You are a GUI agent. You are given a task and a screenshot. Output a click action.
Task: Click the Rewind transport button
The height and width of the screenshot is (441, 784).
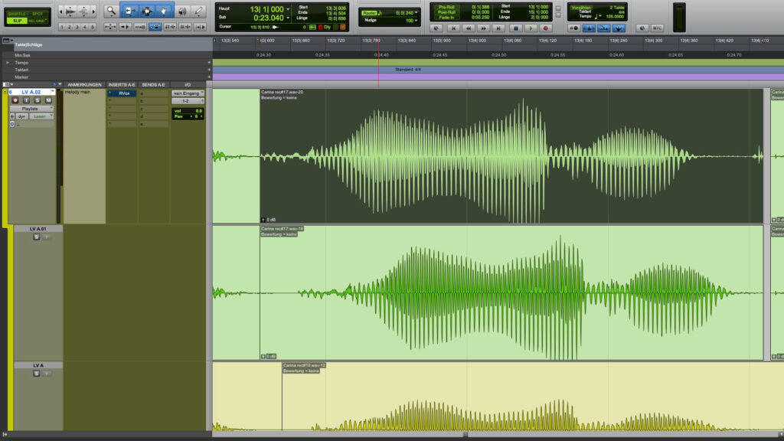pos(469,28)
